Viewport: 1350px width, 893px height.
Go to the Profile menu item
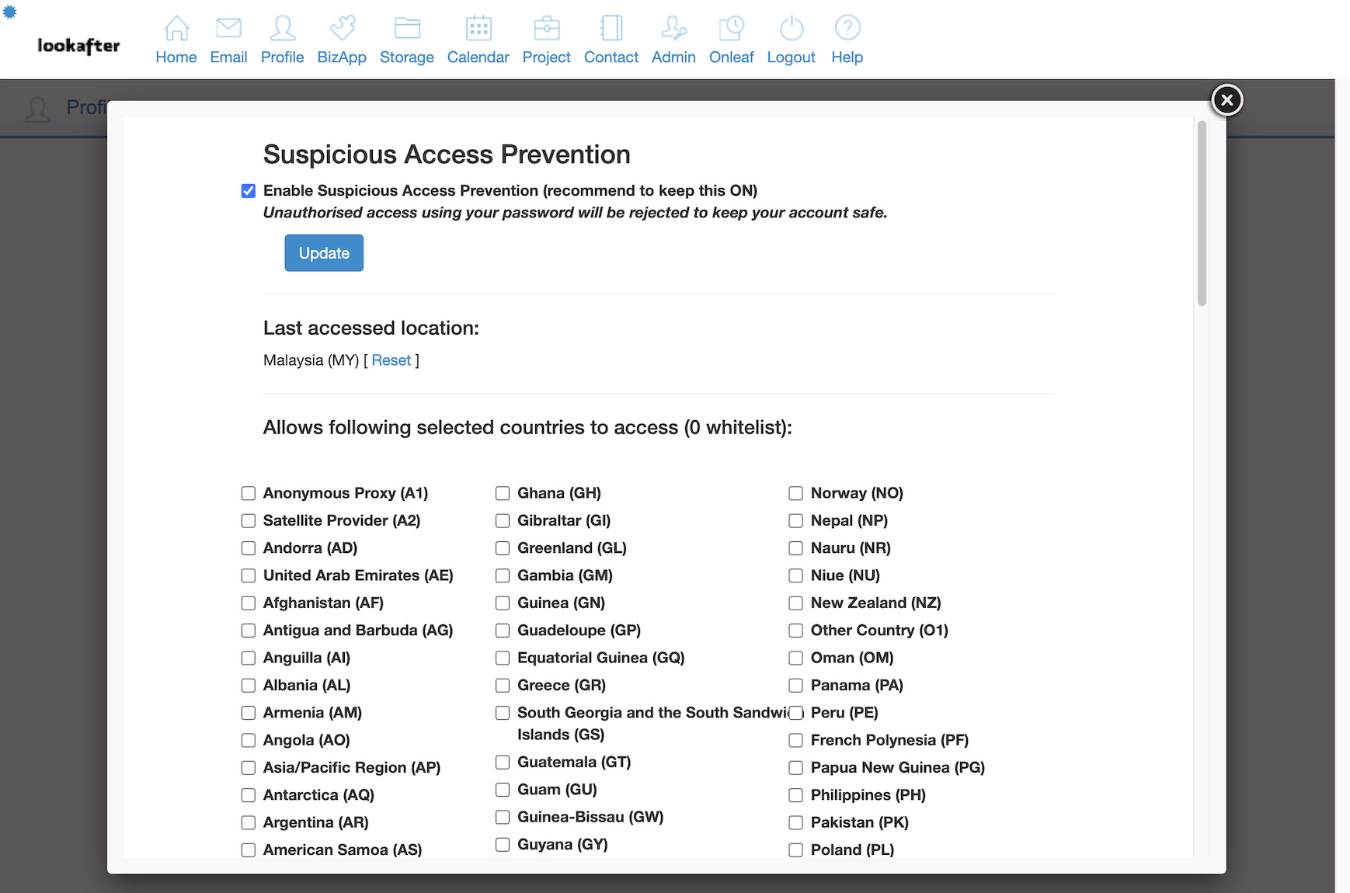click(x=282, y=57)
